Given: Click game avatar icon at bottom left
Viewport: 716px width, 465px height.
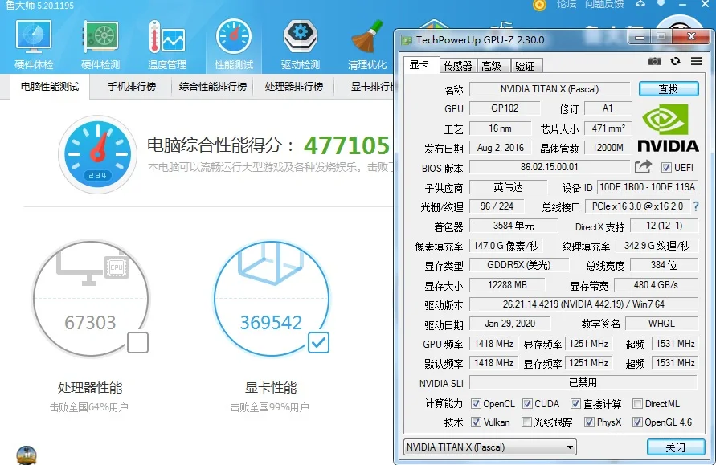Looking at the screenshot, I should (x=27, y=455).
